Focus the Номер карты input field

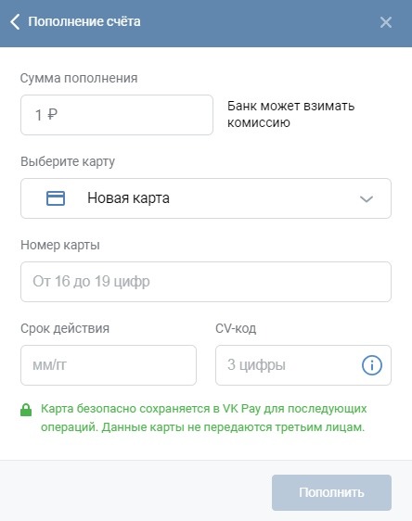click(206, 282)
